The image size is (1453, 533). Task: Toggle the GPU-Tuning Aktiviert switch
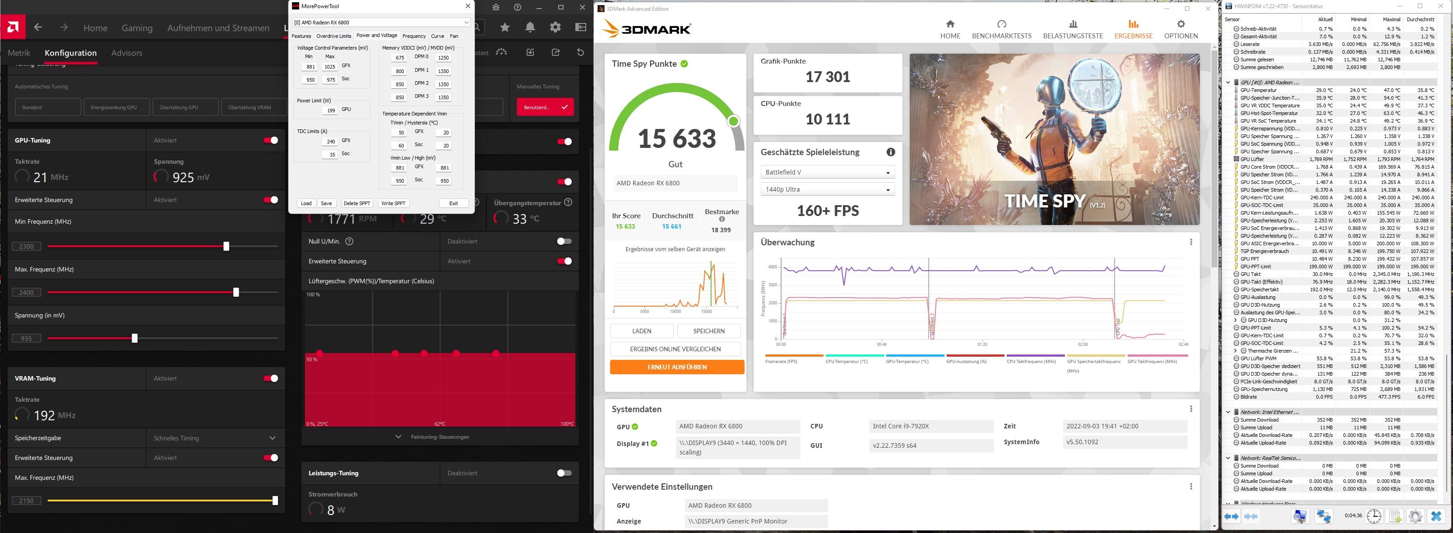tap(271, 140)
